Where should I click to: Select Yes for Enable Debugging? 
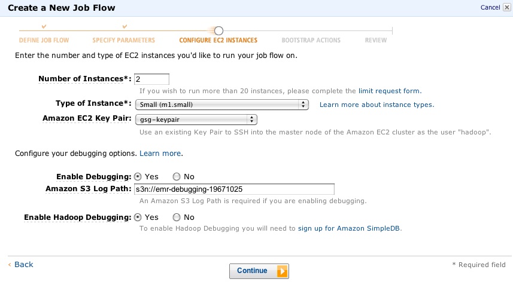pyautogui.click(x=138, y=177)
